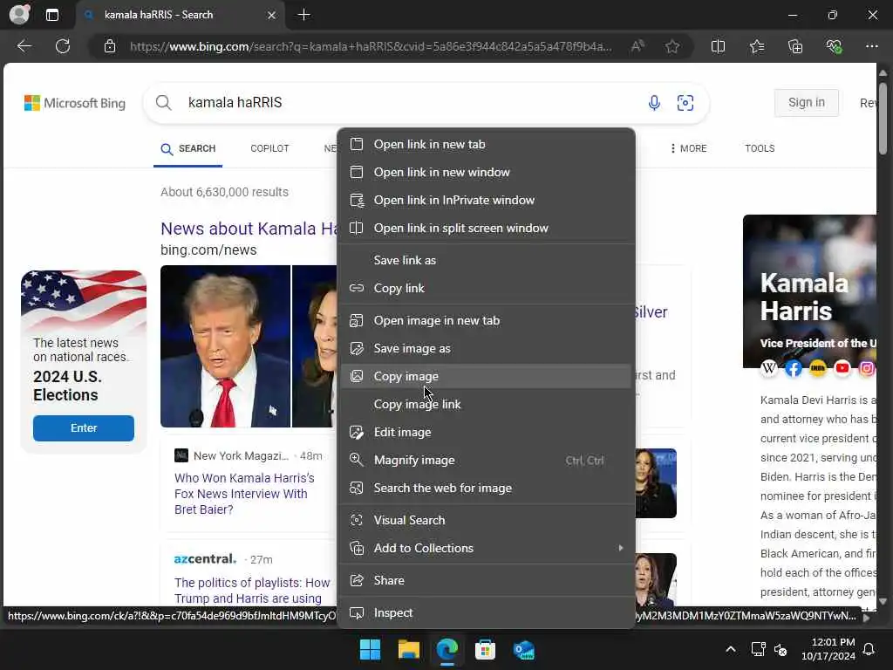Click the browser Back arrow
Image resolution: width=893 pixels, height=670 pixels.
click(x=24, y=46)
